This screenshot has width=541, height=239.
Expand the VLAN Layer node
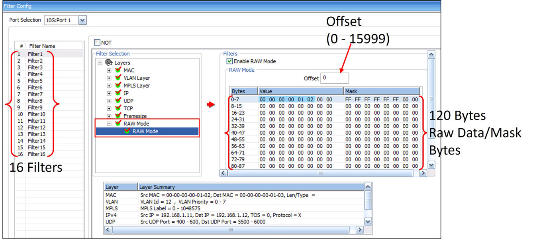[109, 78]
